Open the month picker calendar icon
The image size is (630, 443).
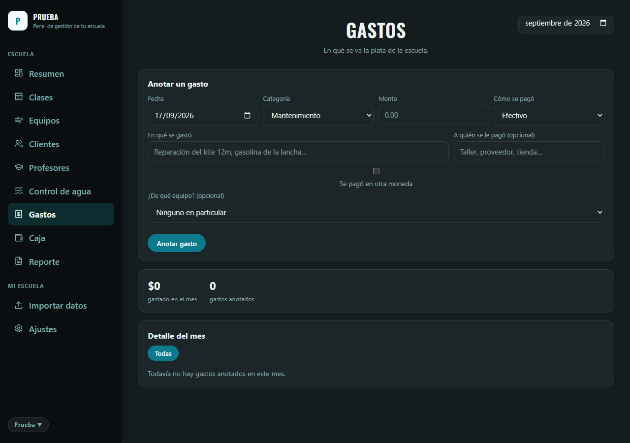[x=603, y=23]
